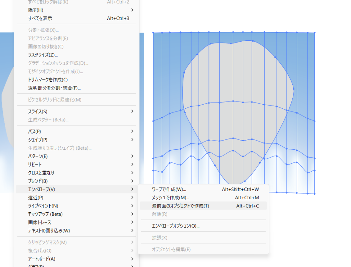Expand the パス submenu arrow
Image resolution: width=351 pixels, height=267 pixels.
click(x=132, y=131)
